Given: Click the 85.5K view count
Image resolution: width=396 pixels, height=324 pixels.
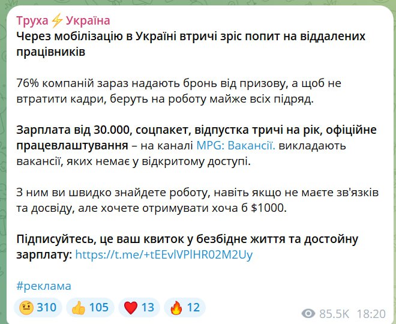Looking at the screenshot, I should [334, 313].
